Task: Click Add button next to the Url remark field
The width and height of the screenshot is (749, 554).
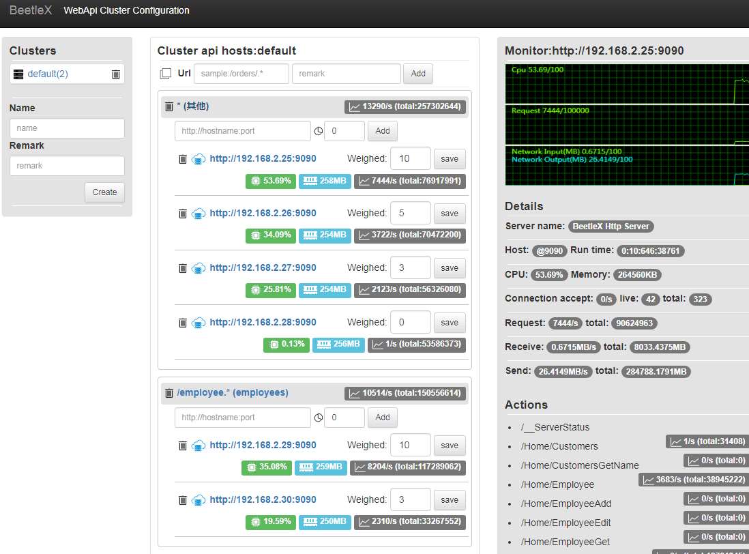Action: coord(417,74)
